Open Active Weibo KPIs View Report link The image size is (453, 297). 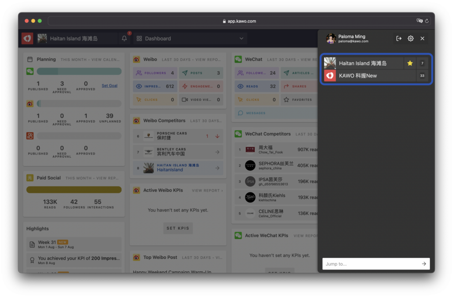(207, 190)
